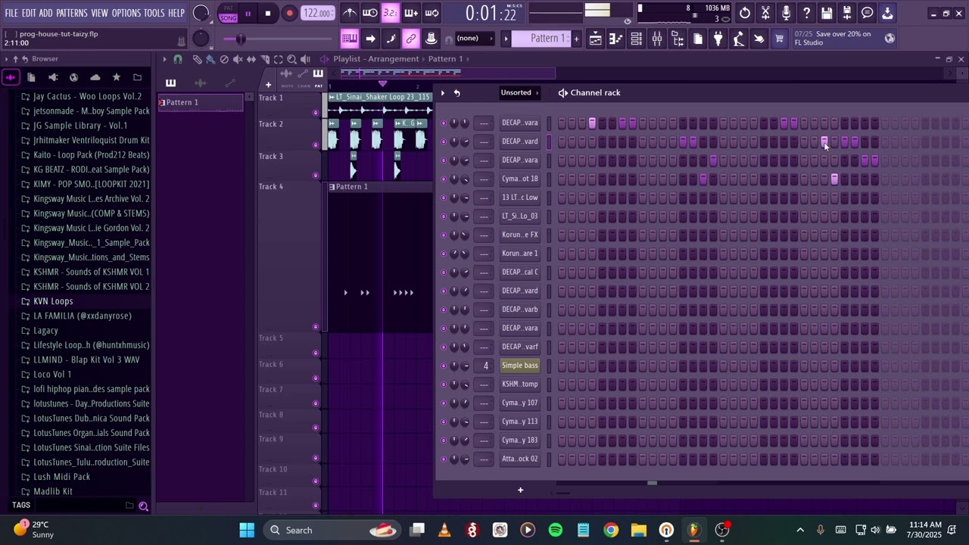Select the playlist paint brush tool
Viewport: 969px width, 545px height.
click(x=210, y=59)
